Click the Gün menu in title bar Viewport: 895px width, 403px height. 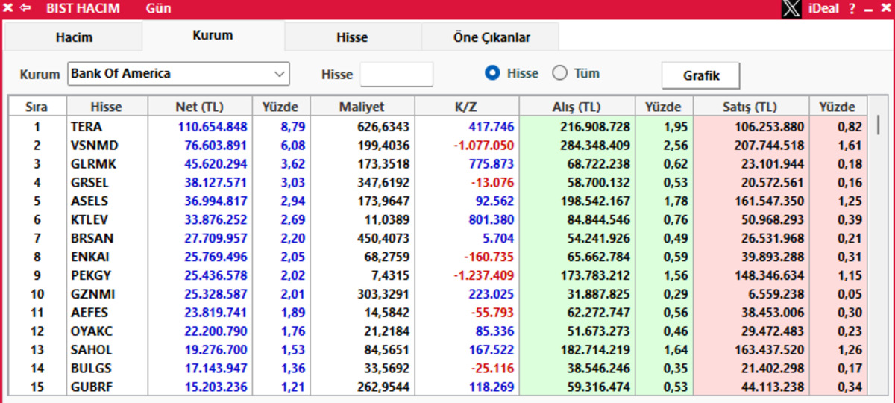click(x=158, y=9)
